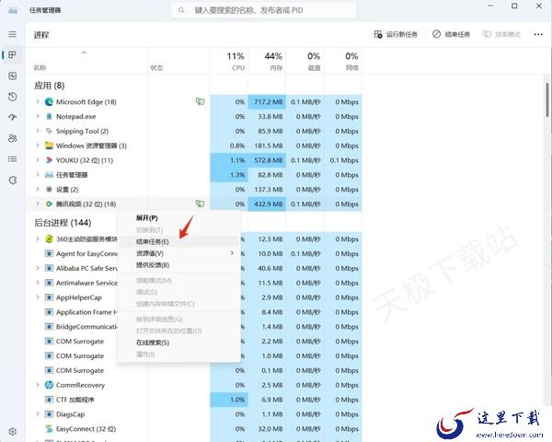Click the Snipping Tool app icon
Image resolution: width=552 pixels, height=442 pixels.
(x=49, y=131)
